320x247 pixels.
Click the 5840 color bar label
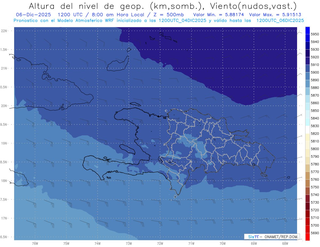tap(315, 118)
